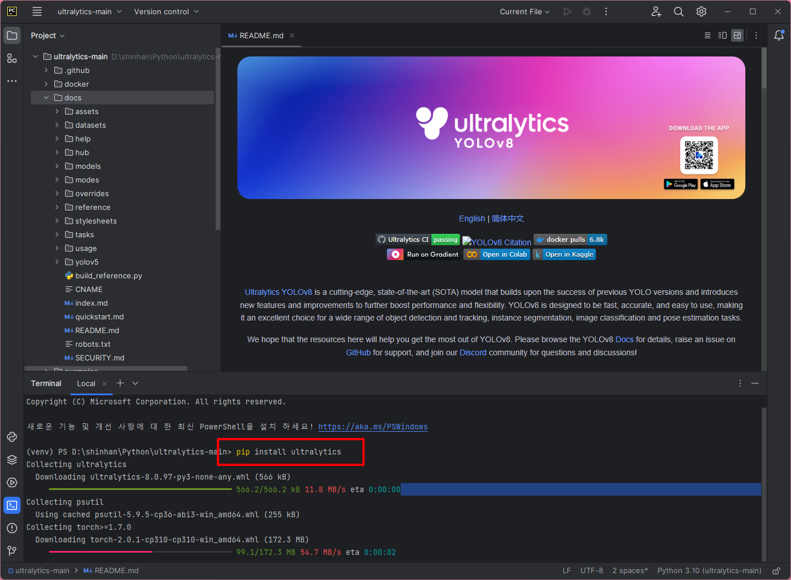Open IDE settings gear
The image size is (791, 580).
coord(701,11)
